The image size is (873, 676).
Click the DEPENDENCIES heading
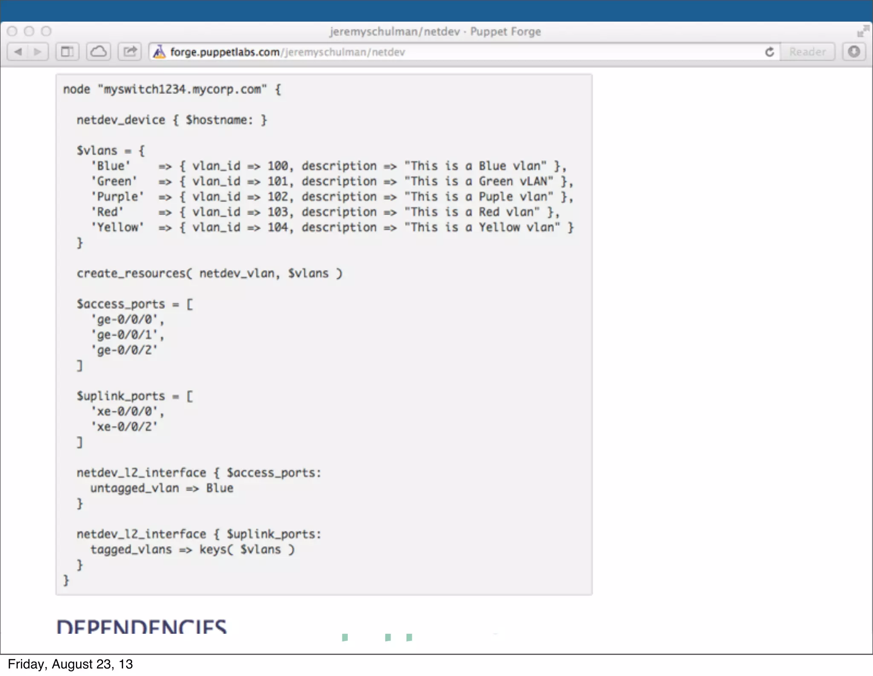coord(142,626)
